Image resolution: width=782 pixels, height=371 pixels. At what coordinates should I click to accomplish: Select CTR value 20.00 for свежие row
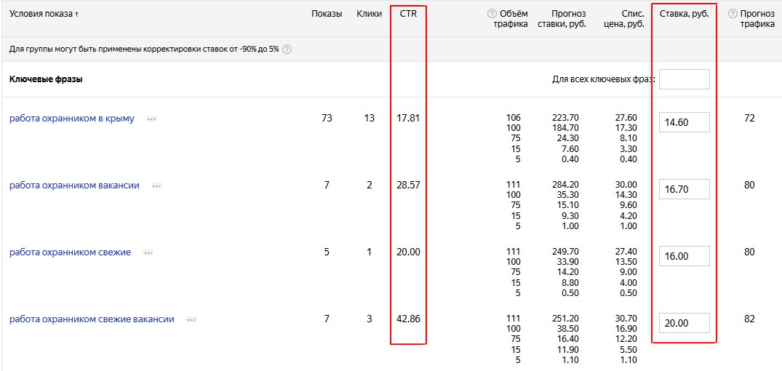(x=408, y=252)
